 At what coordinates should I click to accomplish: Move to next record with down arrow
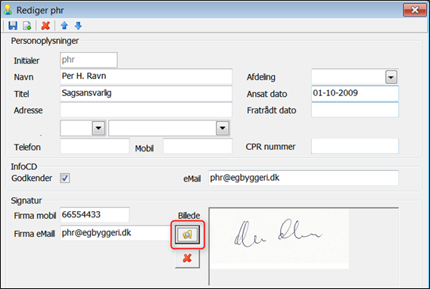tap(78, 26)
